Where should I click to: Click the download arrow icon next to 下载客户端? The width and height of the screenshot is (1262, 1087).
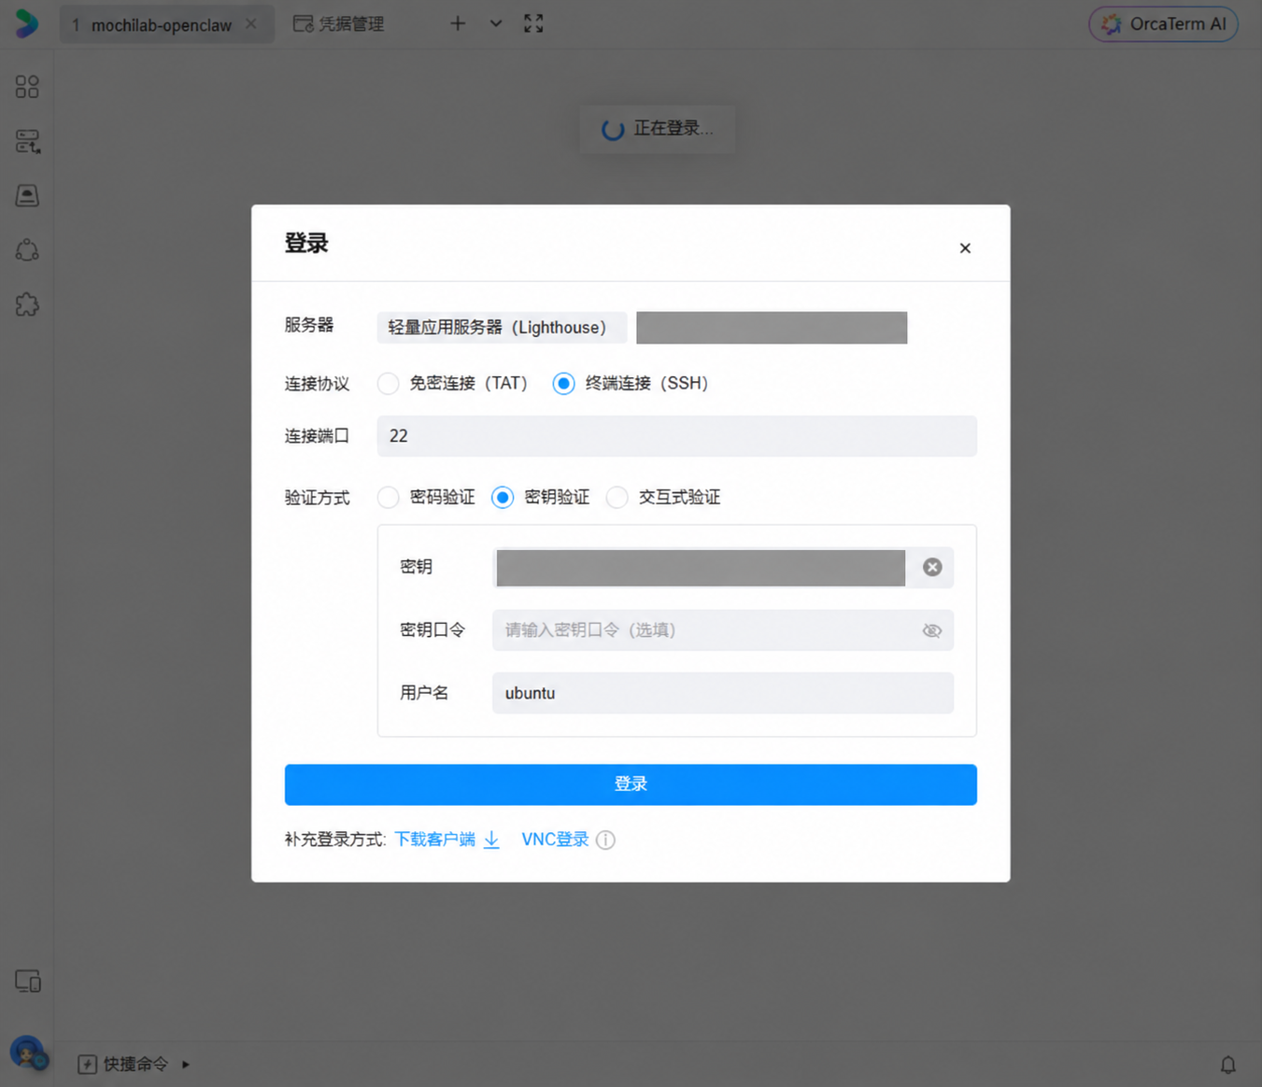(x=491, y=840)
